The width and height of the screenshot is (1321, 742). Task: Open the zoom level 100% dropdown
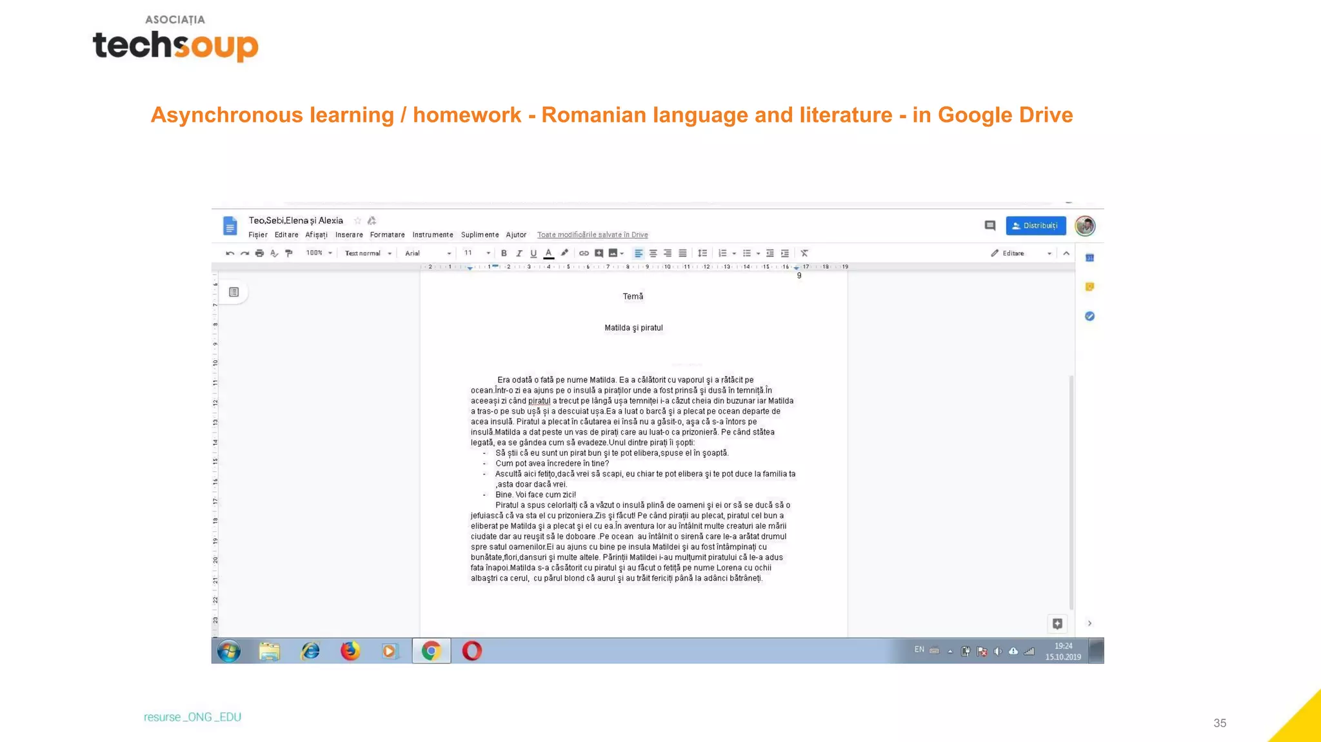tap(319, 253)
